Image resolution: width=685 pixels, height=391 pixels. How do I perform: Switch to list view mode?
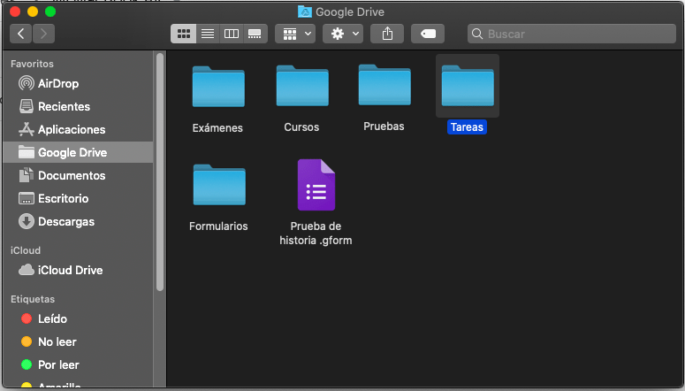[x=208, y=34]
